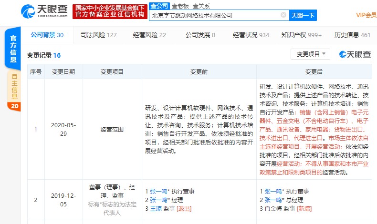This screenshot has height=224, width=377.
Task: Click the orange 20 badge on the sidebar
Action: tap(14, 106)
